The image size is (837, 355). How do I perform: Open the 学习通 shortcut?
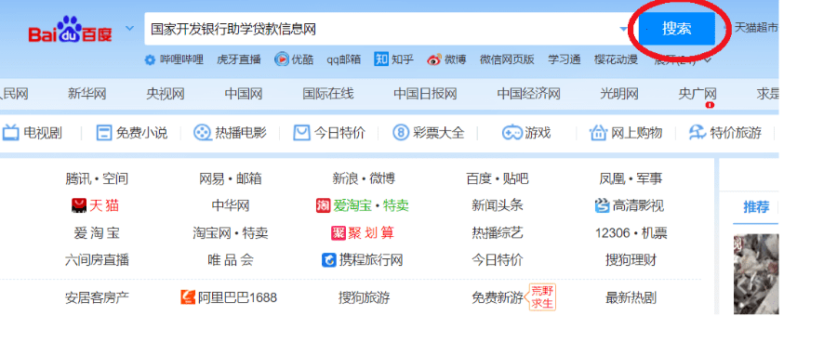pos(565,59)
